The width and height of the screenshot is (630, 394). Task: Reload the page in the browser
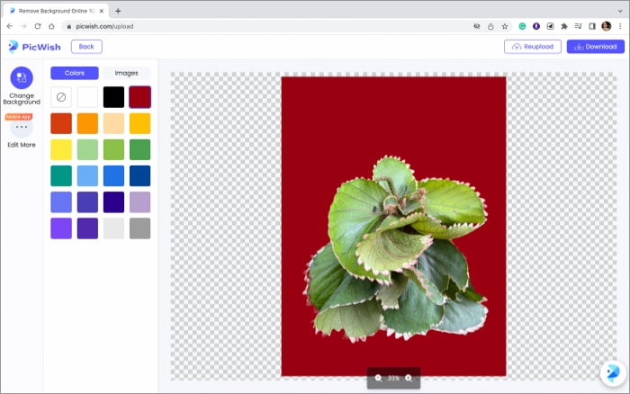pos(38,26)
